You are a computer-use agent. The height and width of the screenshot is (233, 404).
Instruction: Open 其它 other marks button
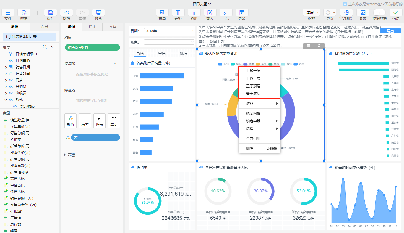click(x=114, y=121)
